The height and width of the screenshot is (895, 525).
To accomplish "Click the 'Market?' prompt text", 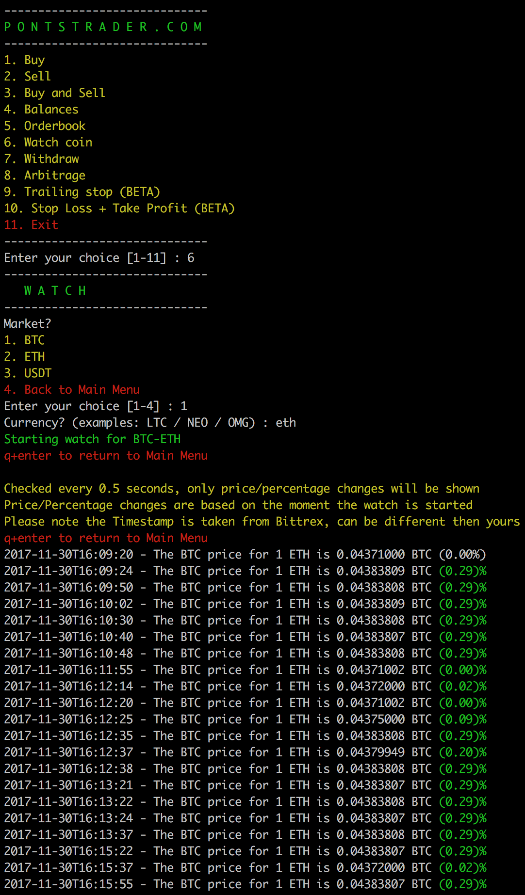I will tap(27, 324).
